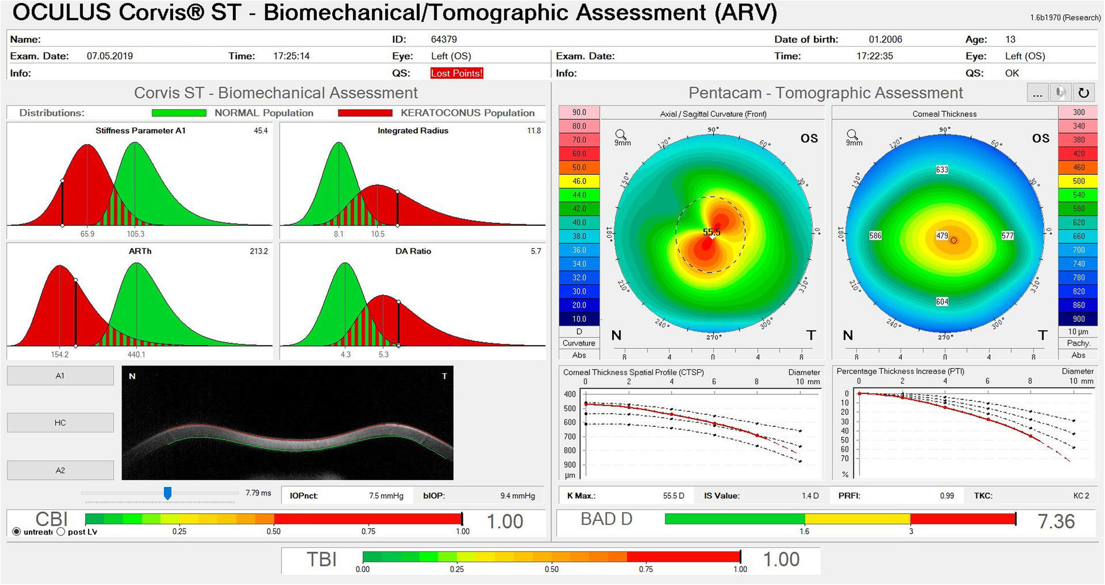The image size is (1105, 585).
Task: Select the "untreated" CBI radio button
Action: tap(16, 532)
